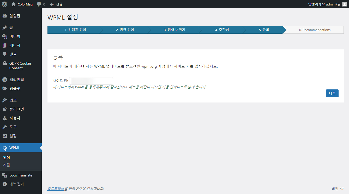Click the Loco Translate icon
Screen dimensions: 349x194
5,175
